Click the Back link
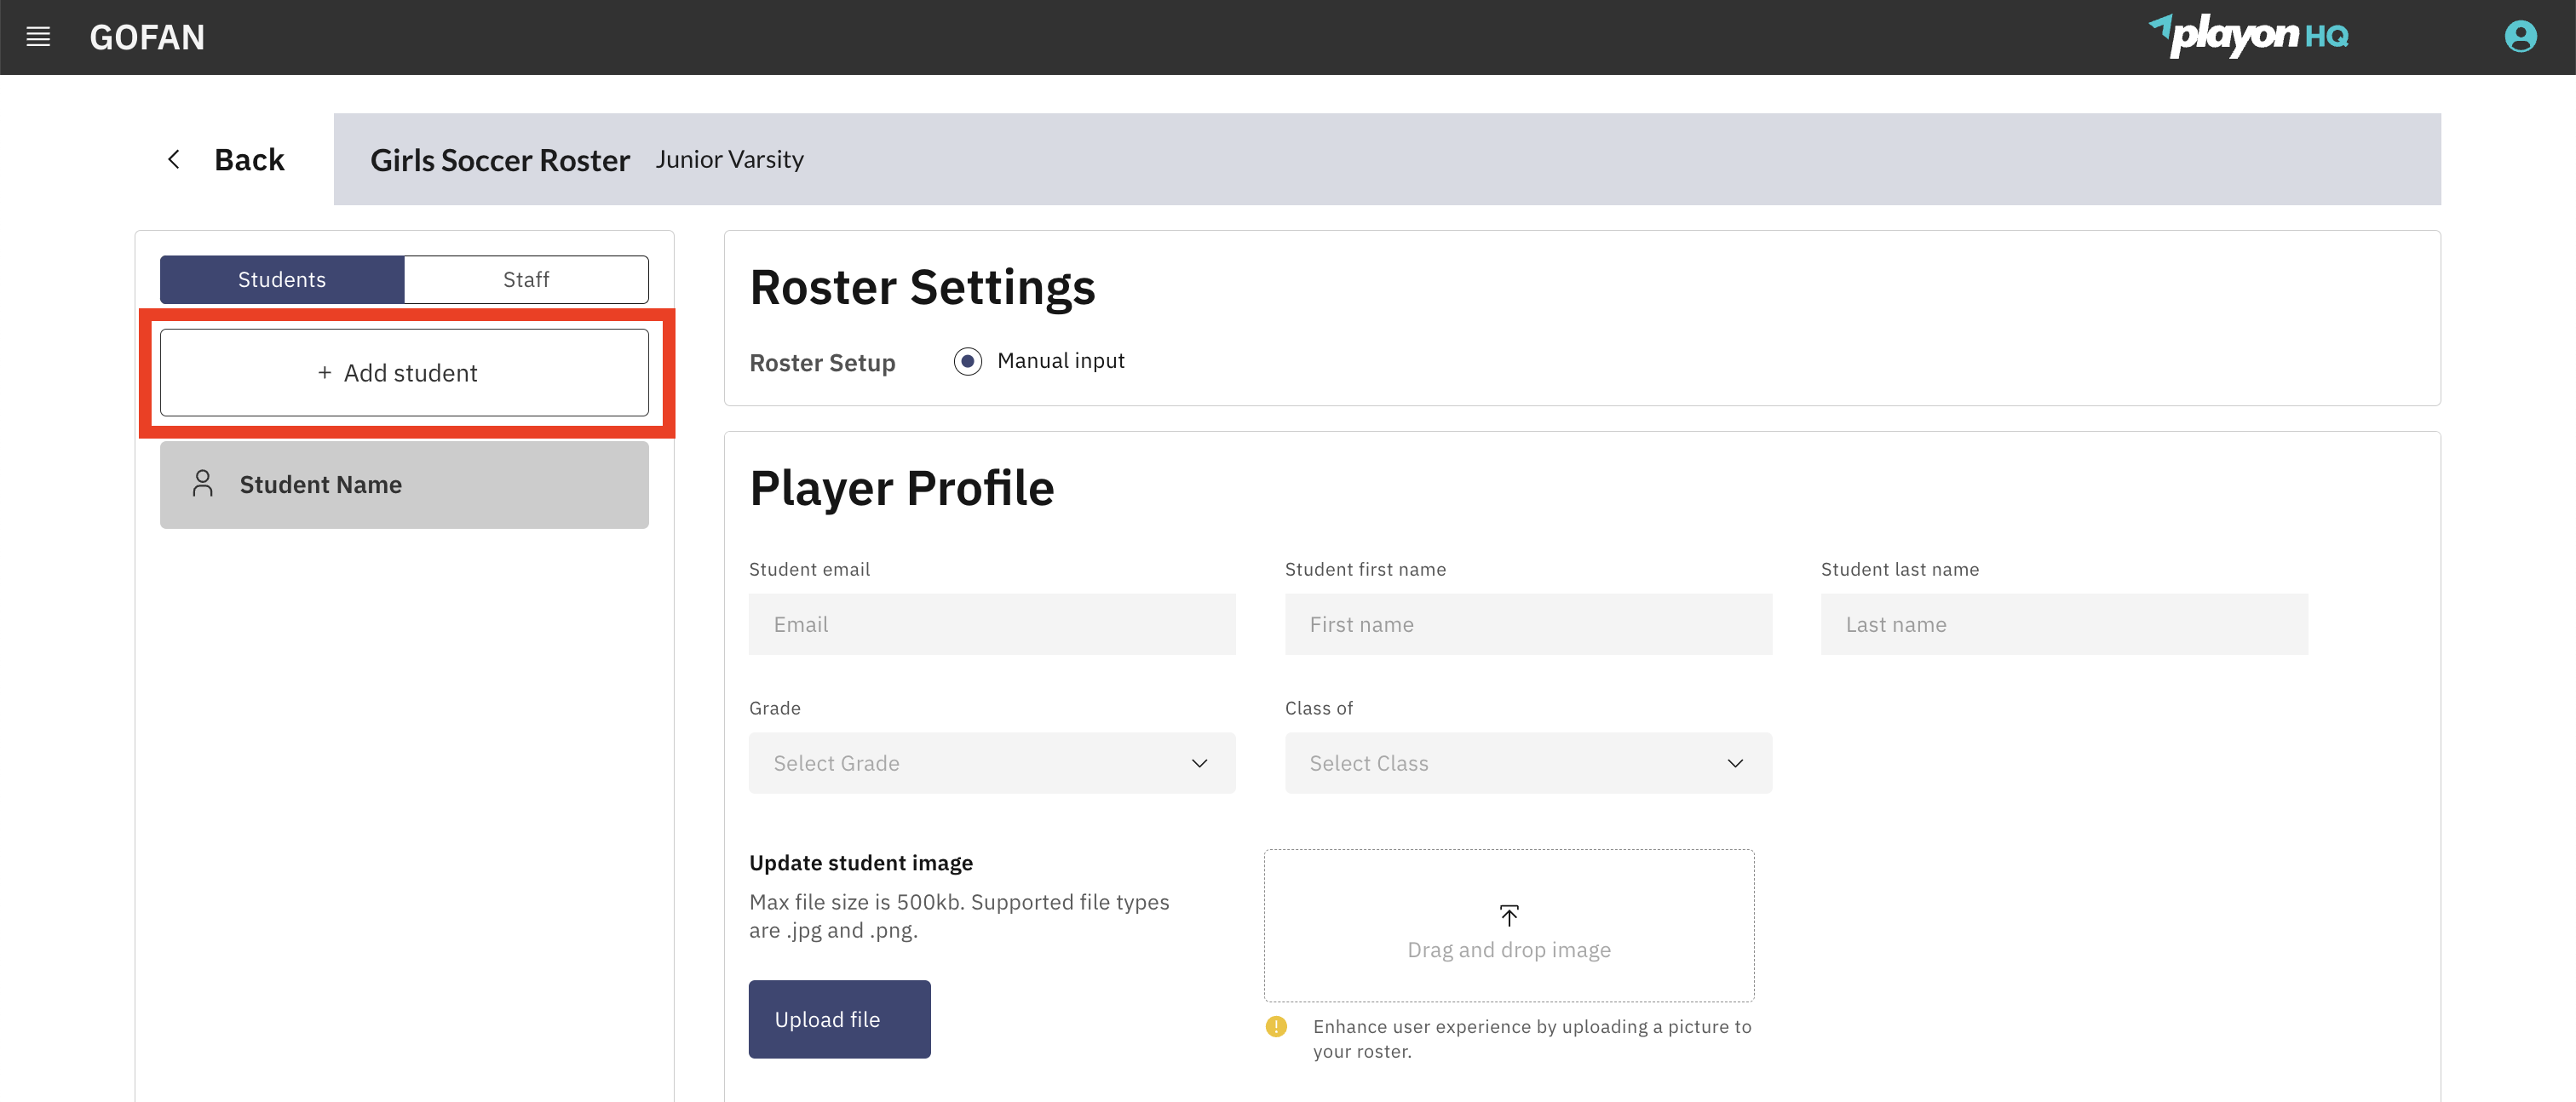Screen dimensions: 2576x1102 248,158
